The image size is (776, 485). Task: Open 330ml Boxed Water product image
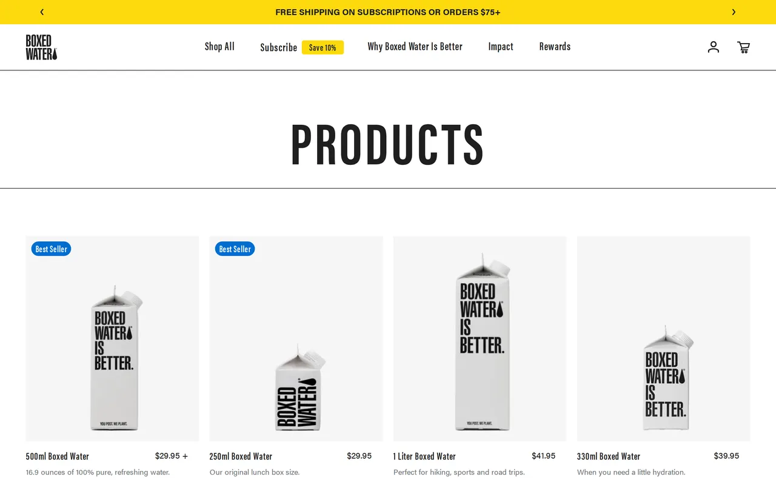click(x=663, y=339)
